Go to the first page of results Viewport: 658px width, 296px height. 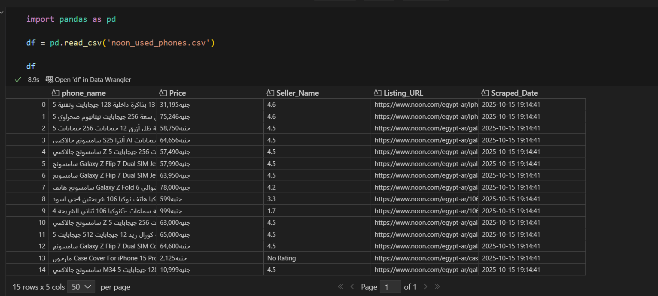tap(341, 287)
